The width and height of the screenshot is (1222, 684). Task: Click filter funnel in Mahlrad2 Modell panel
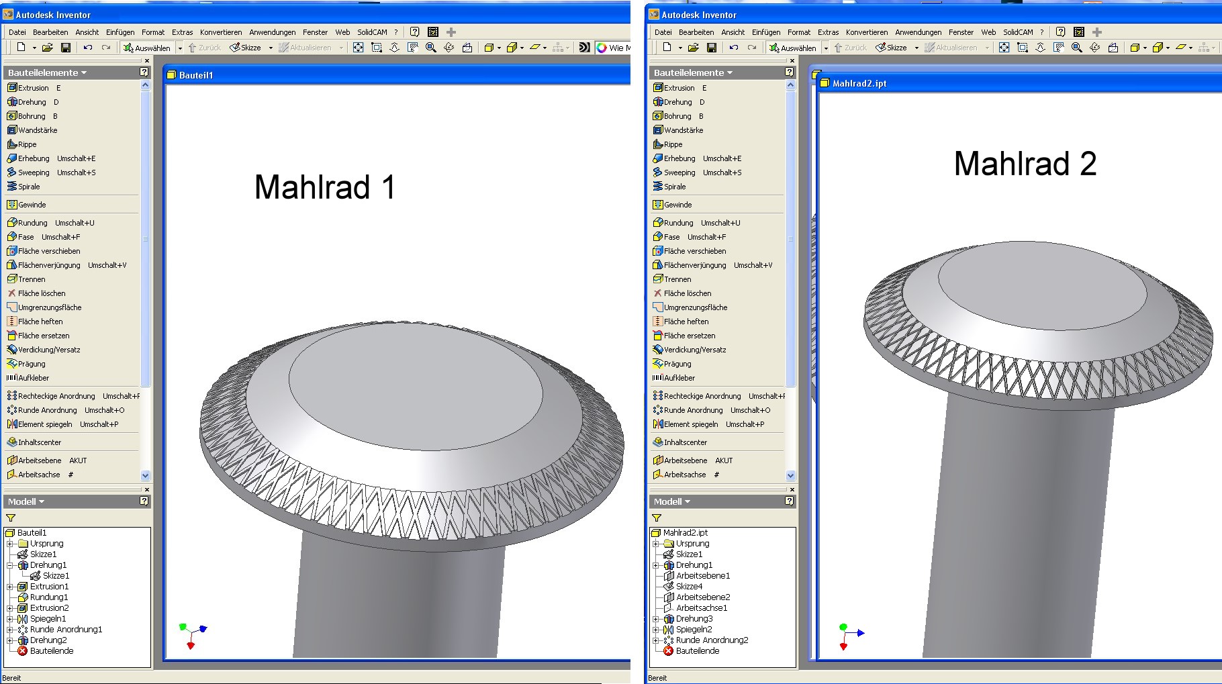pyautogui.click(x=657, y=518)
